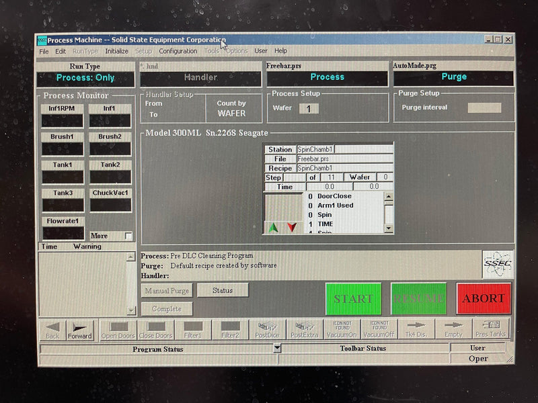
Task: Open the RunType menu
Action: 85,52
